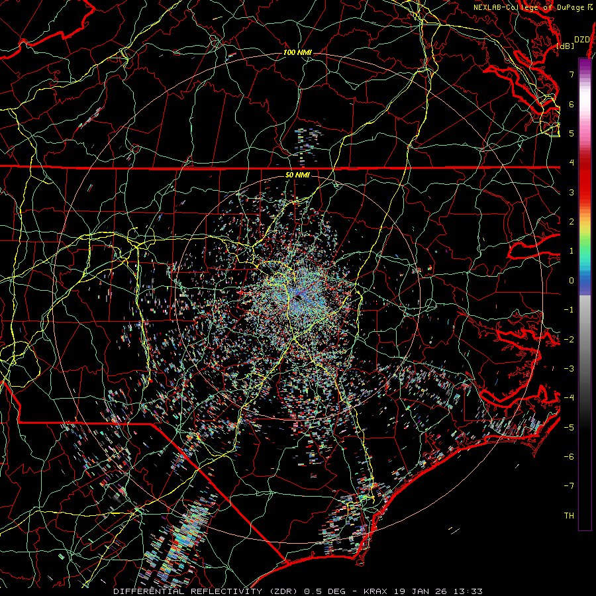Click the KRAX 19 JAN 26 13:33 timestamp
Viewport: 596px width, 596px height.
(x=423, y=591)
